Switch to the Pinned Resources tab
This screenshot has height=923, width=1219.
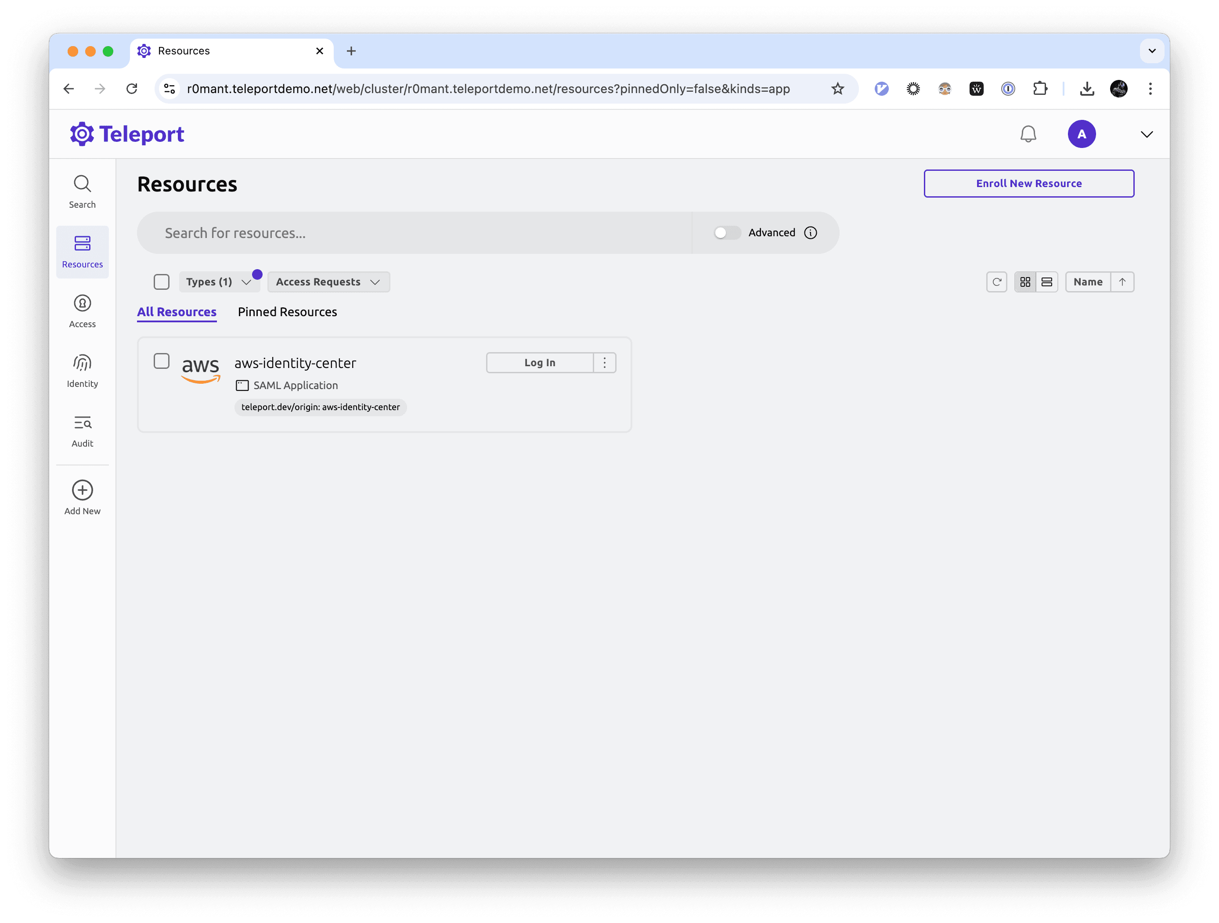[x=287, y=311]
